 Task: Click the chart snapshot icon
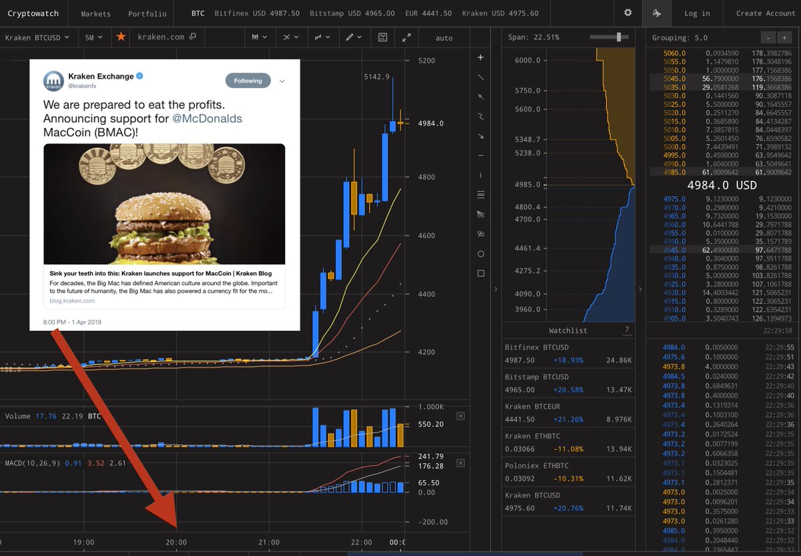(x=382, y=37)
